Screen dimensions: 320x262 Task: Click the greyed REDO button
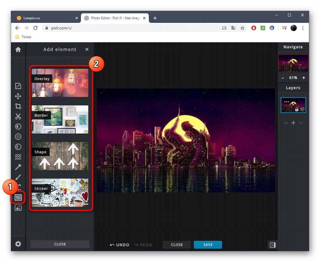pos(143,245)
